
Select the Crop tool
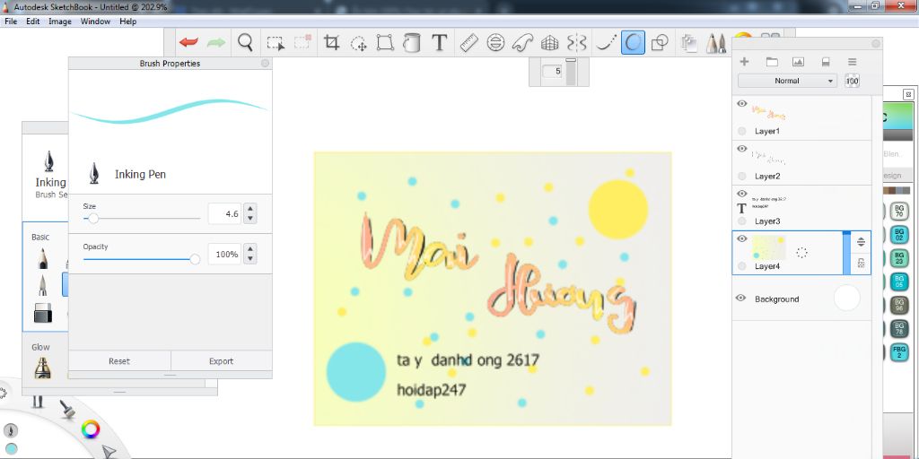tap(332, 43)
